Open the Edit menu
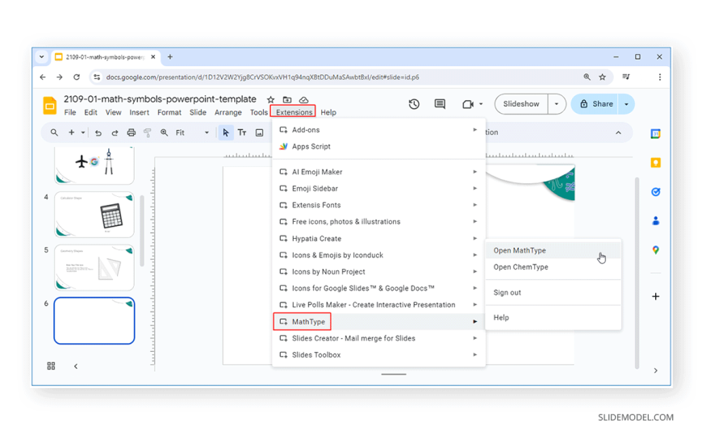Screen dimensions: 702x435 tap(90, 112)
